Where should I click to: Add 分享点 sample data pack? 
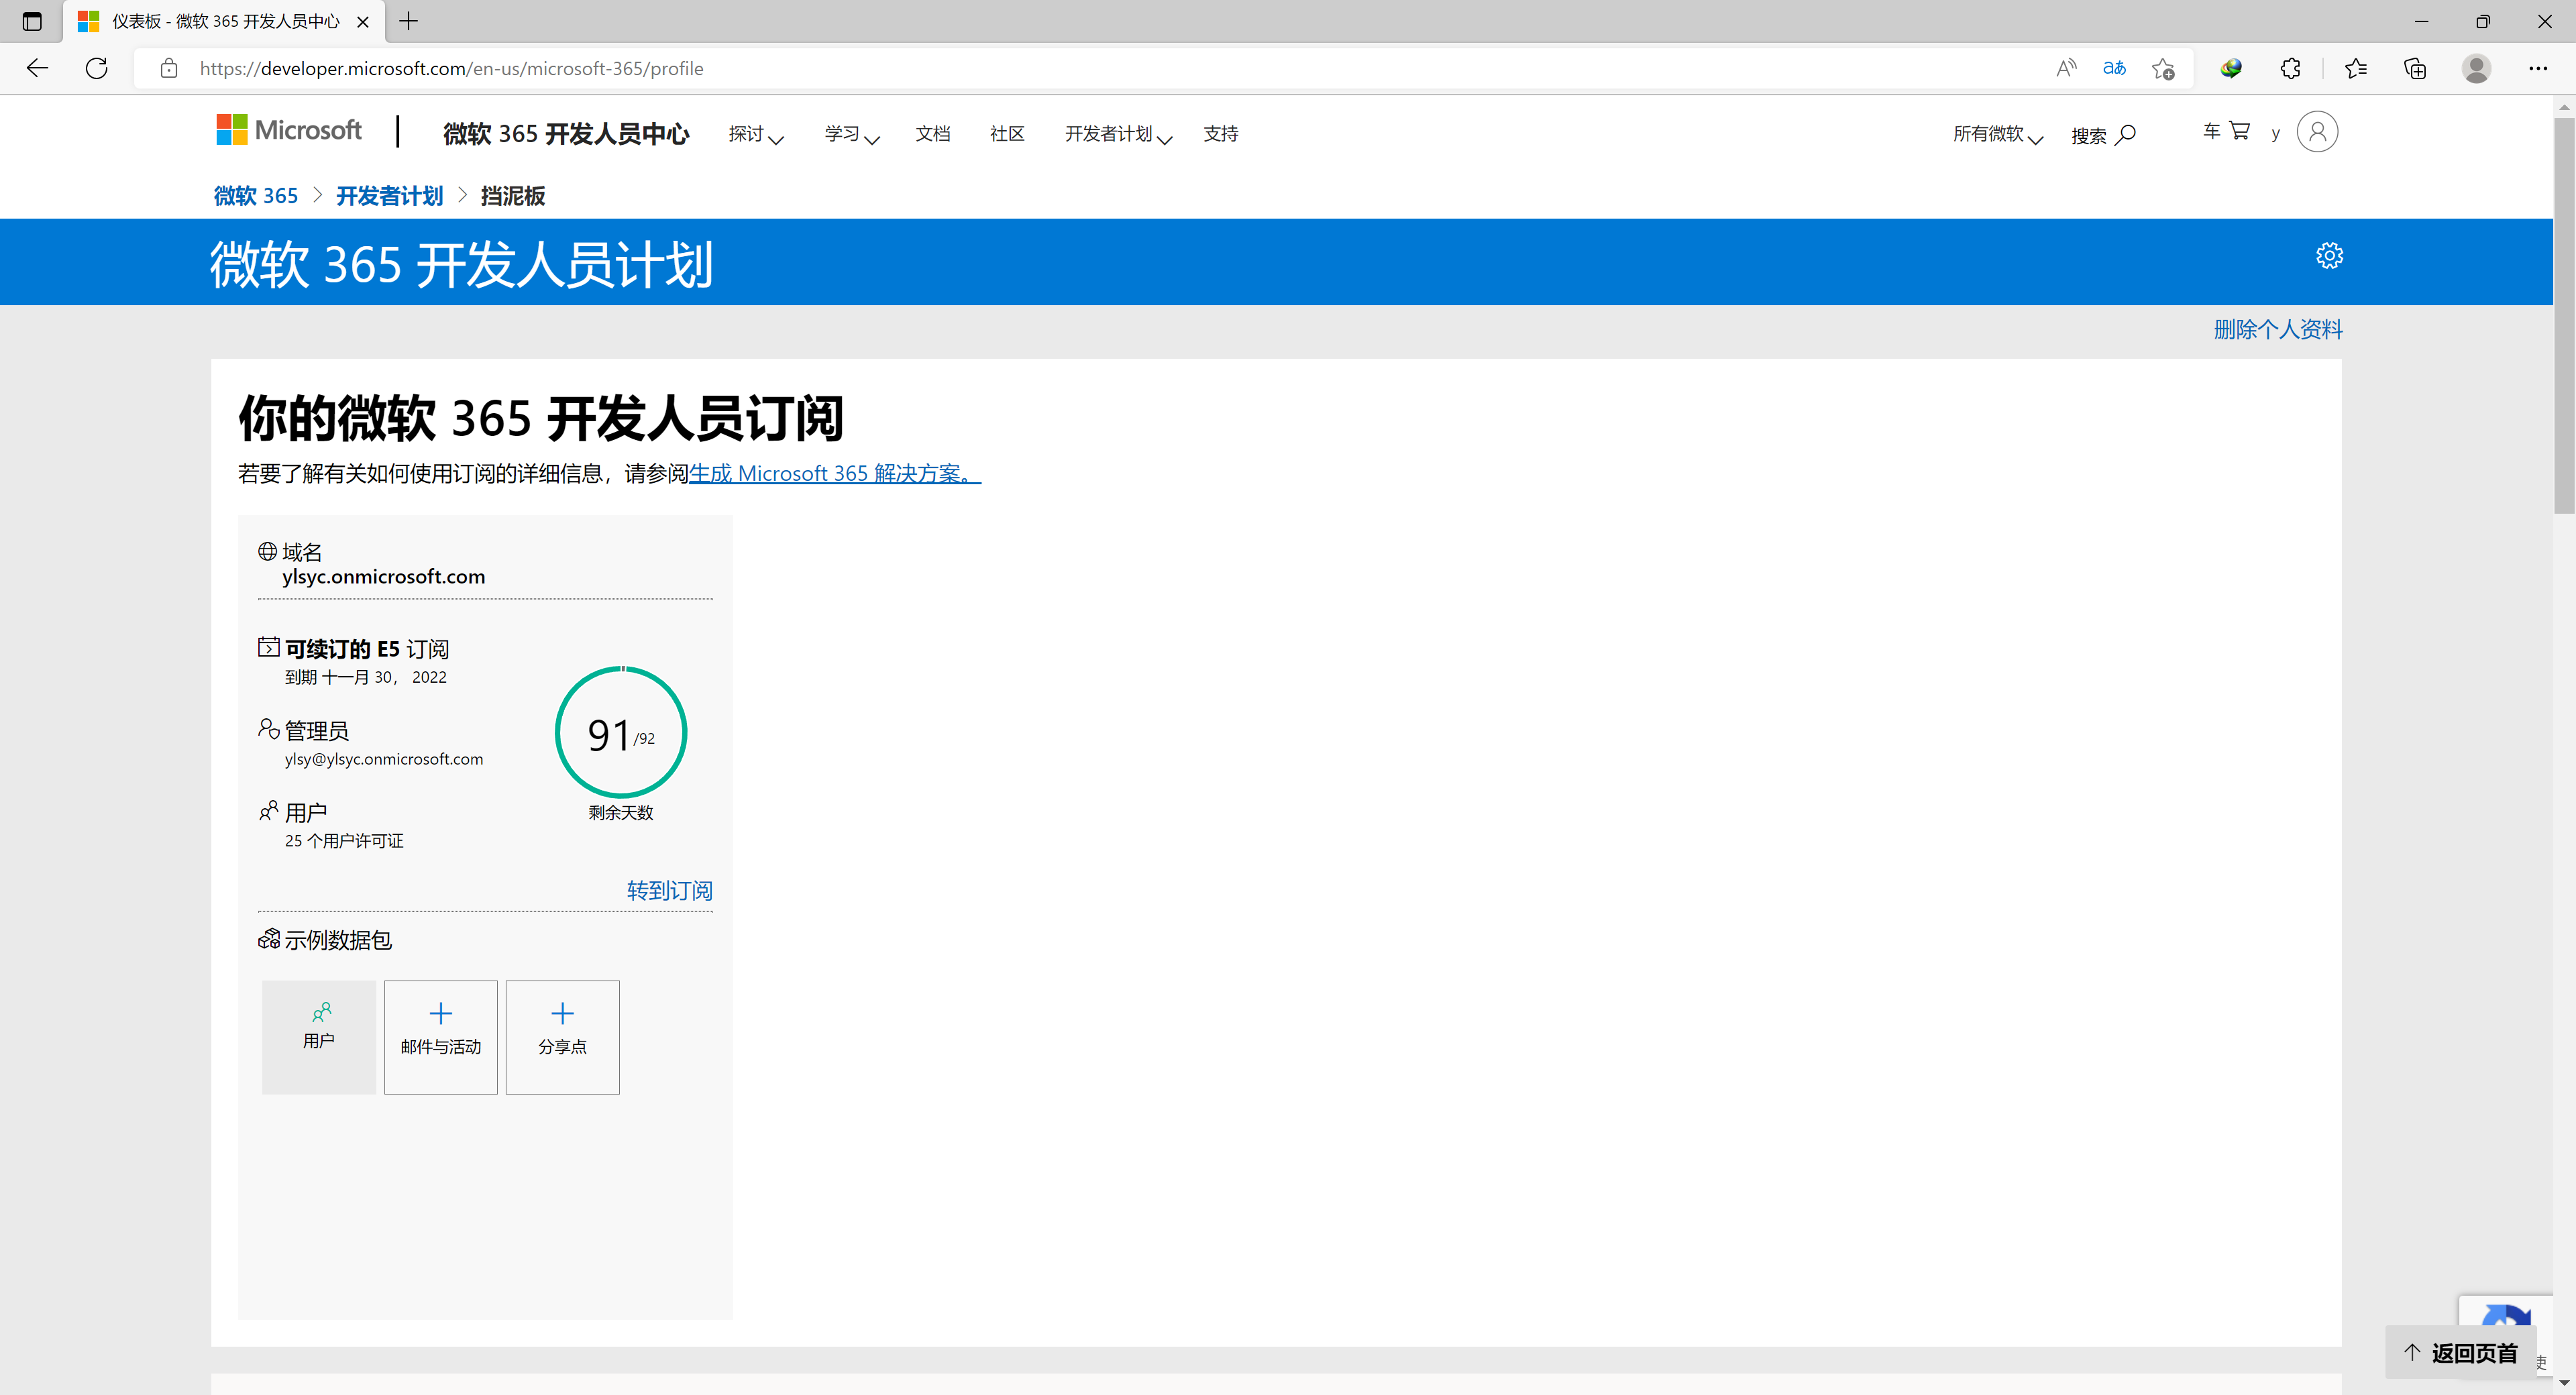click(562, 1036)
